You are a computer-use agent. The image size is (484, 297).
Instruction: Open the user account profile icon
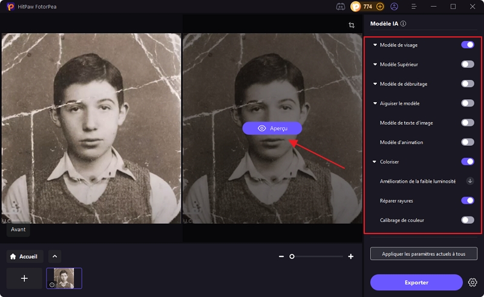(x=394, y=7)
